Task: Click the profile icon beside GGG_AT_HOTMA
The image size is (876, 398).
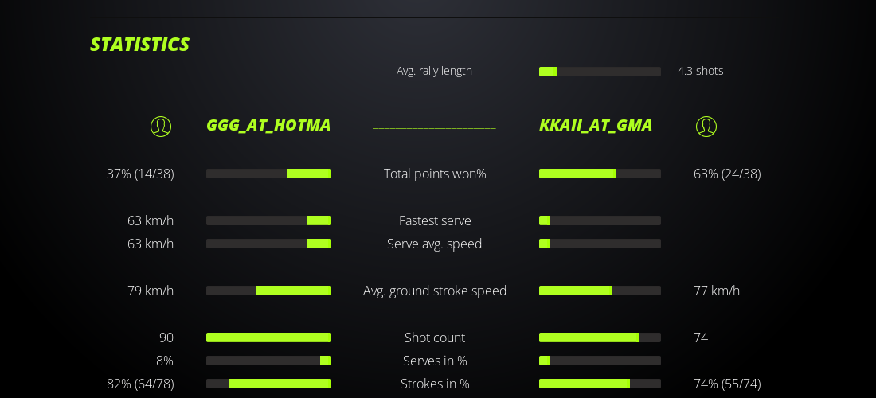Action: (x=161, y=126)
